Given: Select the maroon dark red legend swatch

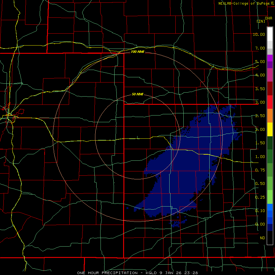Looking at the screenshot, I should tap(270, 89).
